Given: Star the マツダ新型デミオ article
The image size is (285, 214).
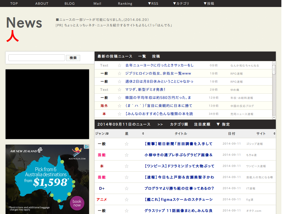Looking at the screenshot, I should tap(120, 89).
